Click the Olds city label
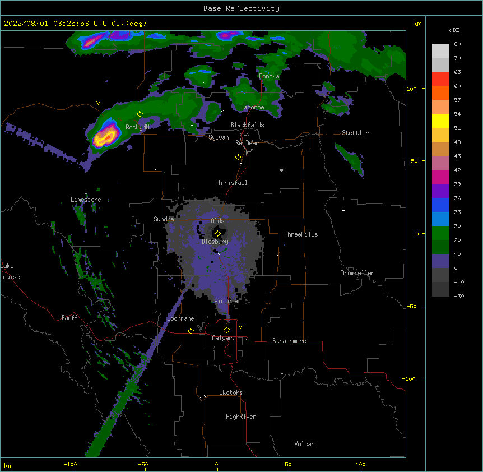This screenshot has width=483, height=472. click(x=217, y=221)
